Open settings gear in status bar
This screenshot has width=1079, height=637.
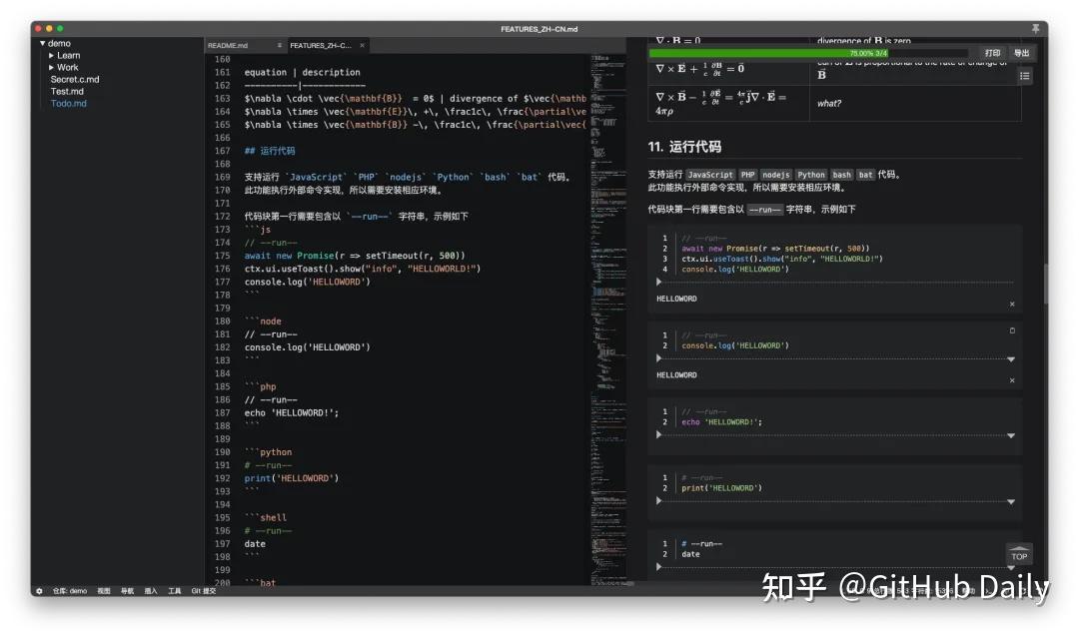tap(39, 591)
